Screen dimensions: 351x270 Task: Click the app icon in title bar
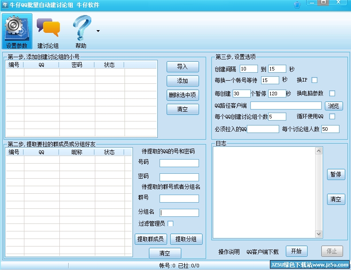5,5
